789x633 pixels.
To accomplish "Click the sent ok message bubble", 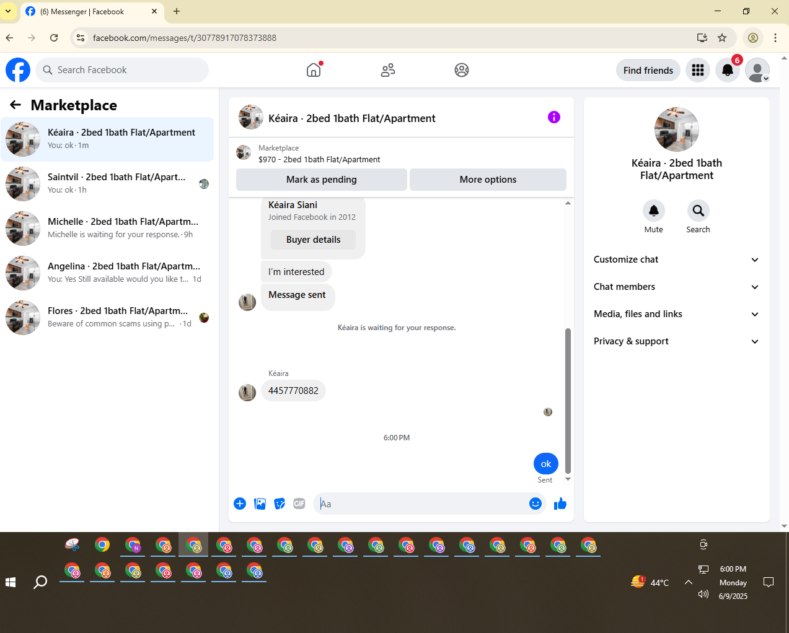I will [546, 463].
